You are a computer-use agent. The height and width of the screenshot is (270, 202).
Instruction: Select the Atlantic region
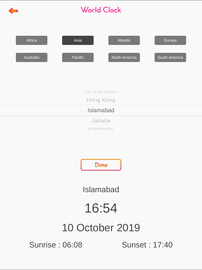coord(124,40)
